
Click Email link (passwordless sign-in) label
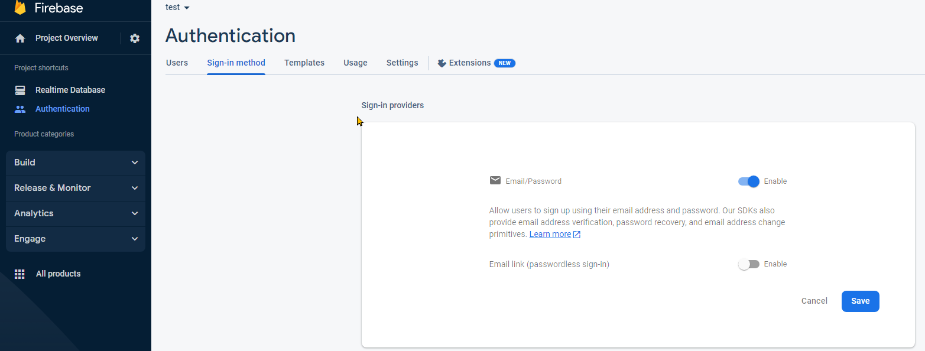coord(549,264)
